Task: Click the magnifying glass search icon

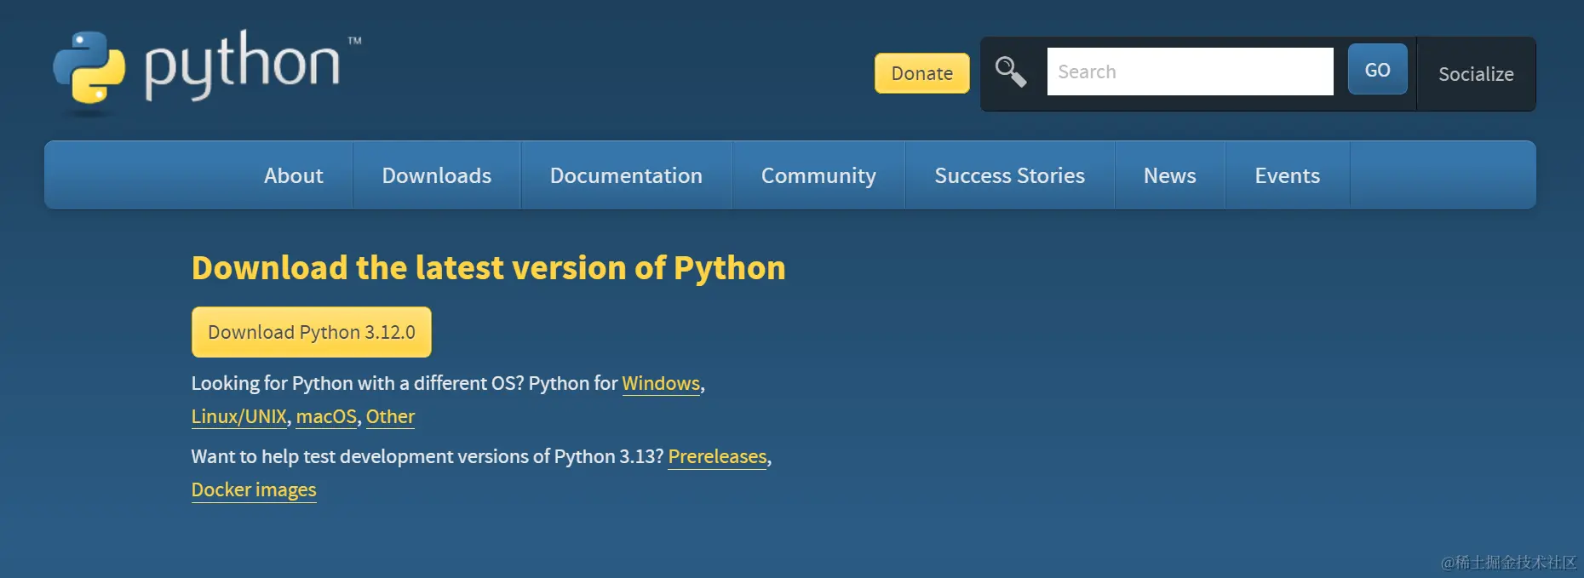Action: click(x=1011, y=72)
